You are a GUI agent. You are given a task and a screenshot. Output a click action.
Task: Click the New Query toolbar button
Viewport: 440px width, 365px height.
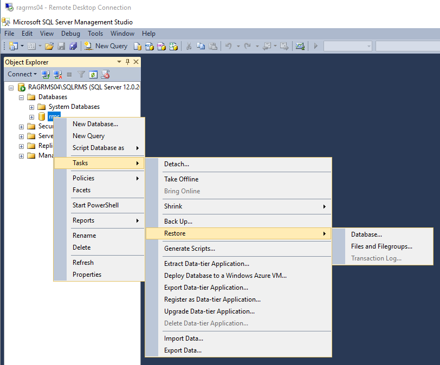coord(106,46)
